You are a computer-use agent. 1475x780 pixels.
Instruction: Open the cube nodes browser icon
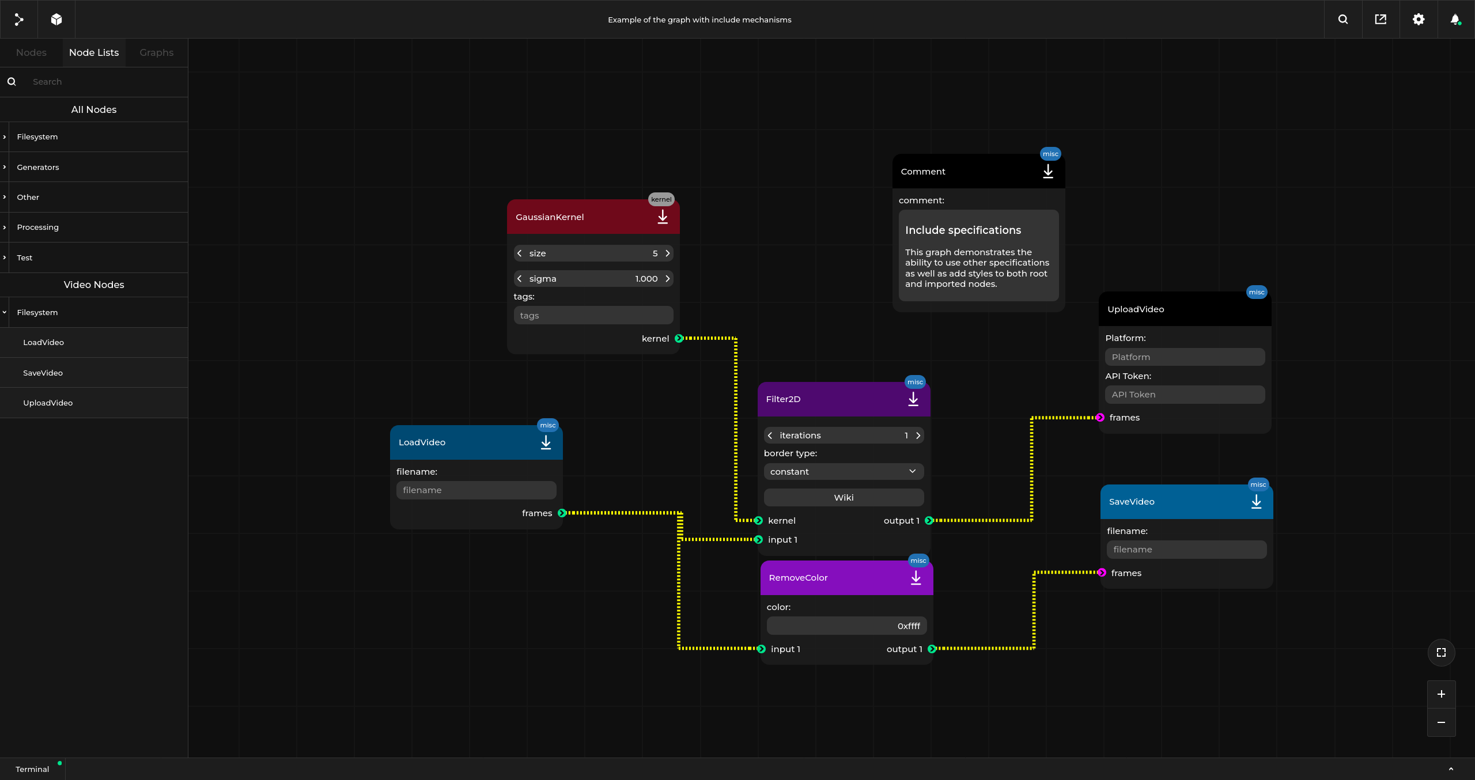(56, 20)
